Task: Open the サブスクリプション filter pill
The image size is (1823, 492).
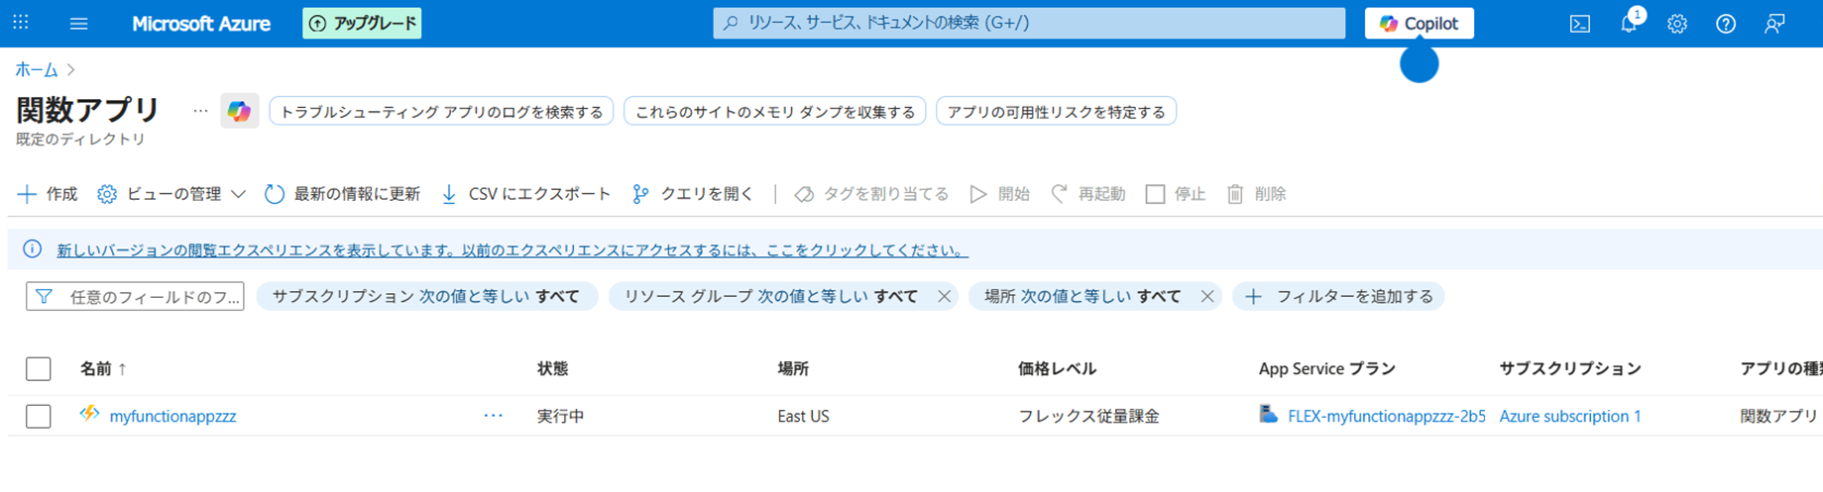Action: [426, 296]
